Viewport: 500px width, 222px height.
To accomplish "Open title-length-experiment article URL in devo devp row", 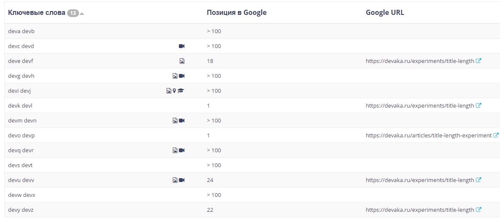I will pyautogui.click(x=428, y=135).
